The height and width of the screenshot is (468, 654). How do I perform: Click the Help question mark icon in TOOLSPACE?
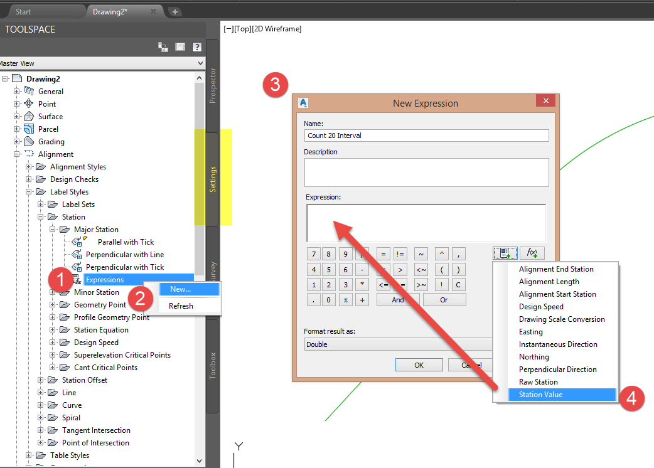point(196,47)
